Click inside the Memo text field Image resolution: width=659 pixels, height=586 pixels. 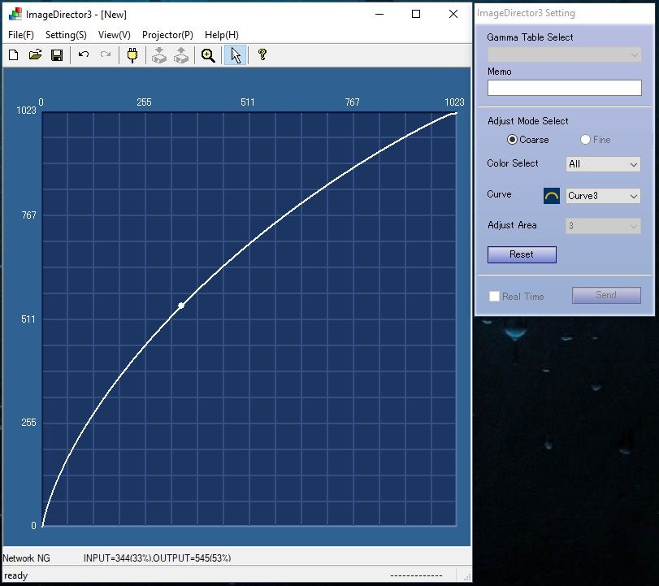(x=565, y=88)
